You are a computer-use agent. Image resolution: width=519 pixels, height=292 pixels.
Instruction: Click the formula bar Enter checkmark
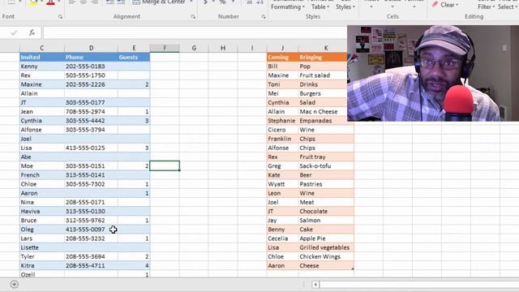[x=14, y=32]
